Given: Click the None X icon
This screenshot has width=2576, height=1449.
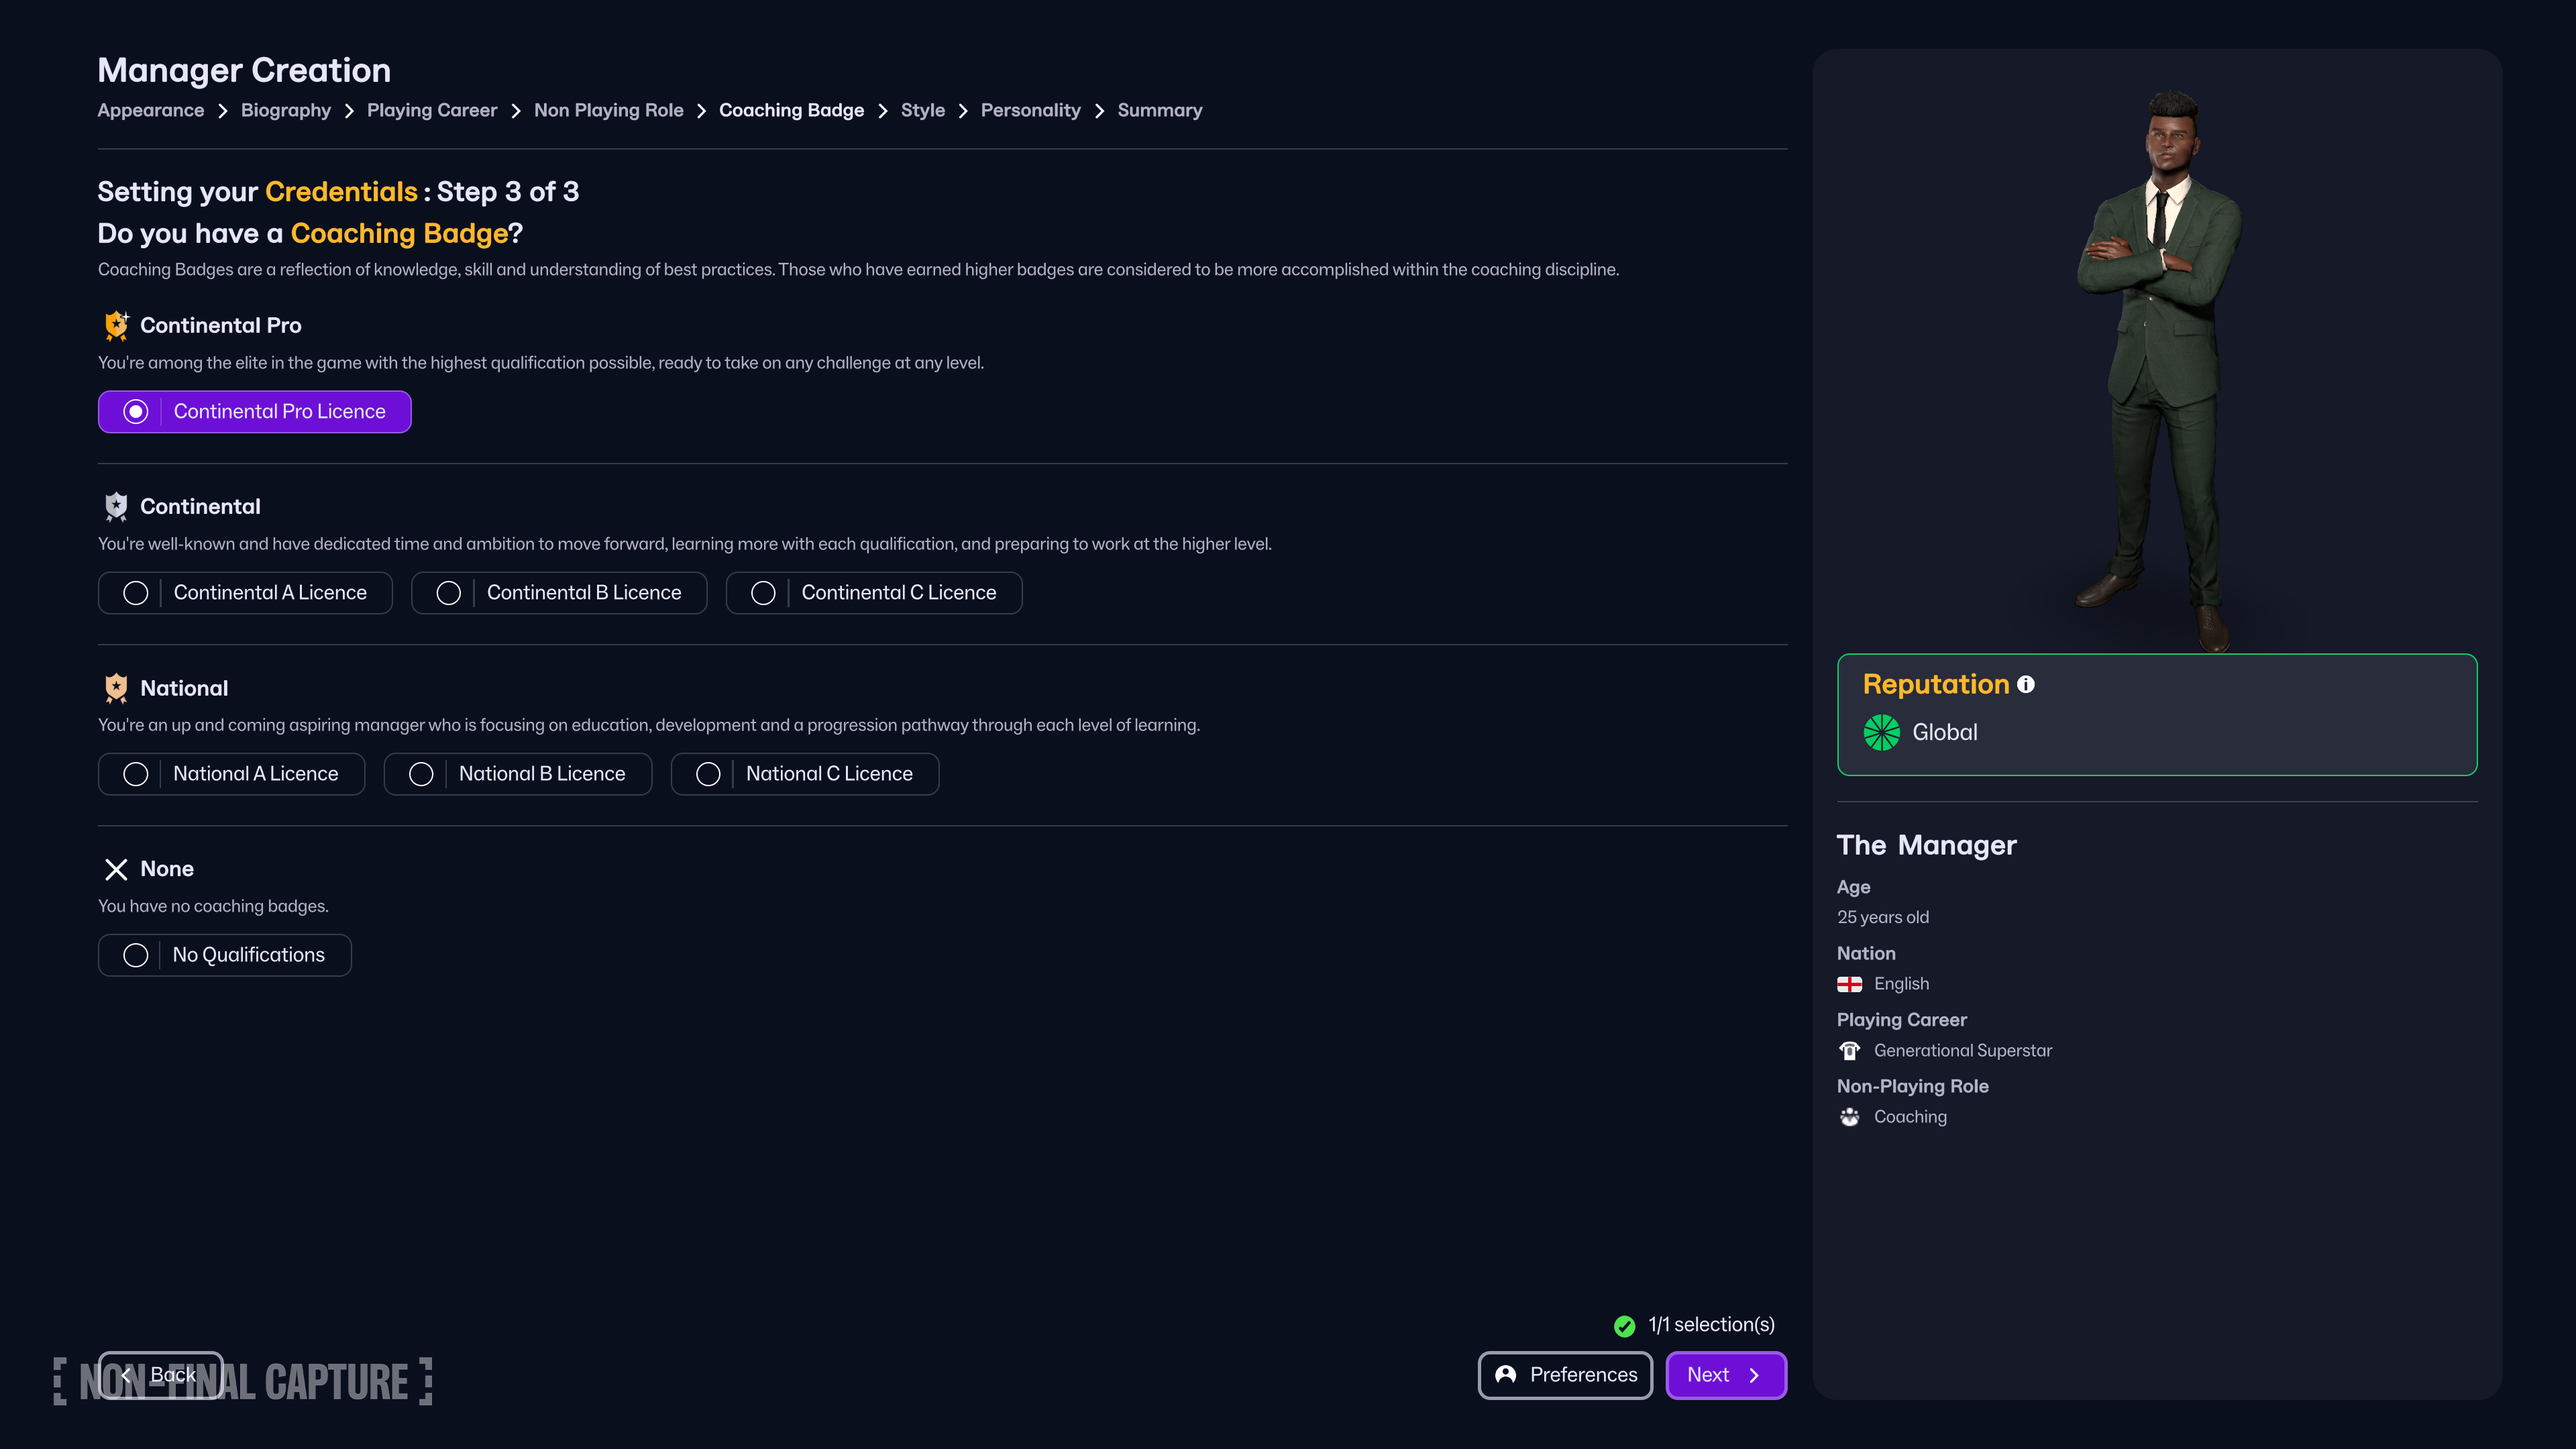Looking at the screenshot, I should click(116, 869).
